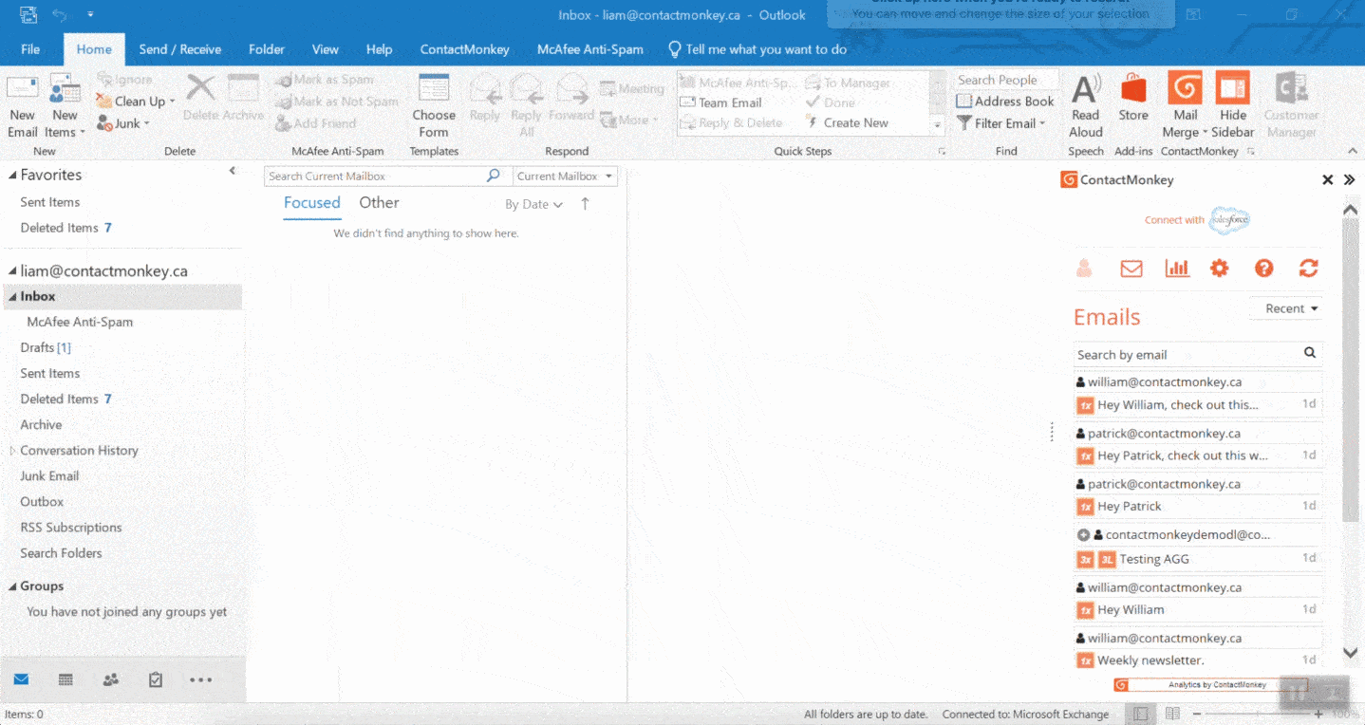Open the ContactMonkey contacts person icon
This screenshot has width=1365, height=725.
pos(1084,269)
